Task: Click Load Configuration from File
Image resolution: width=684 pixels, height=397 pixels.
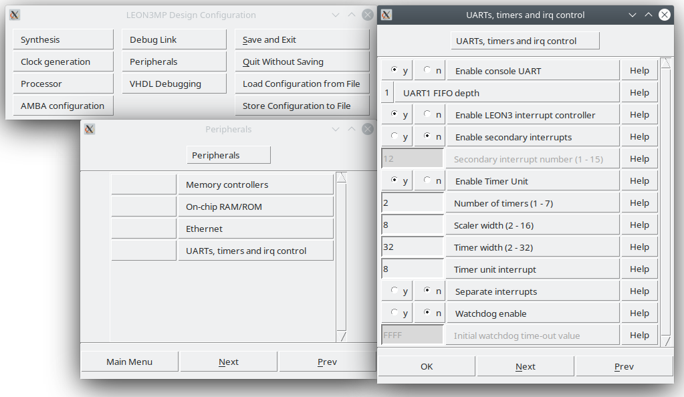Action: (x=302, y=84)
